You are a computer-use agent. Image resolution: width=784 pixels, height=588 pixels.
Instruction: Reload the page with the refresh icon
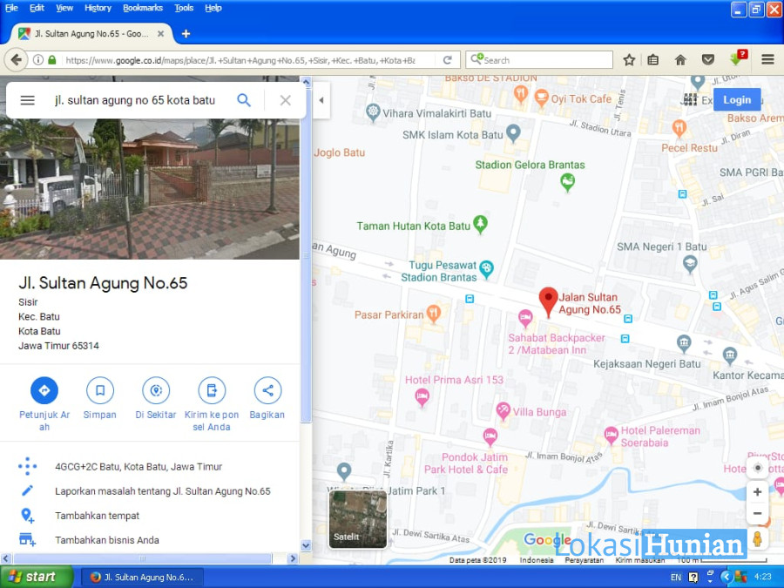448,60
